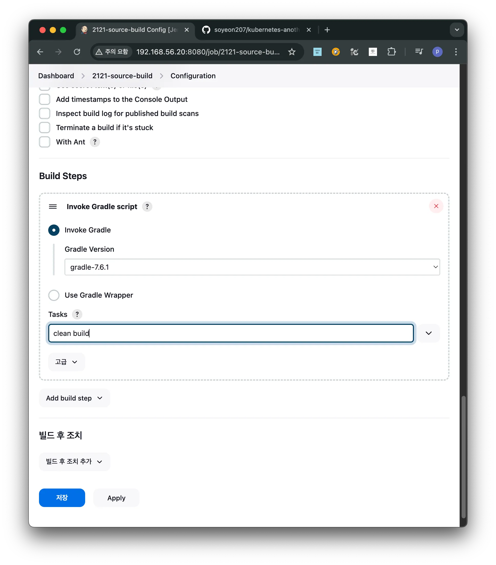Open the Gradle Version dropdown
The image size is (496, 565).
pyautogui.click(x=252, y=267)
